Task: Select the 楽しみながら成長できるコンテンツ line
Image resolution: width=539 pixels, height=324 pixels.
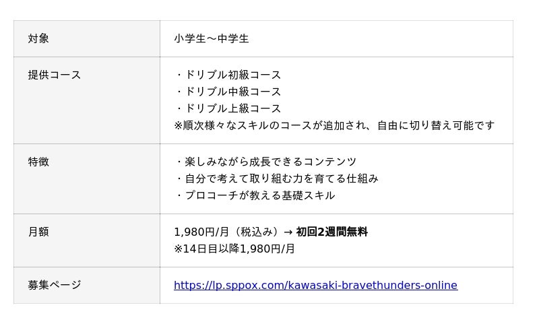Action: (270, 162)
